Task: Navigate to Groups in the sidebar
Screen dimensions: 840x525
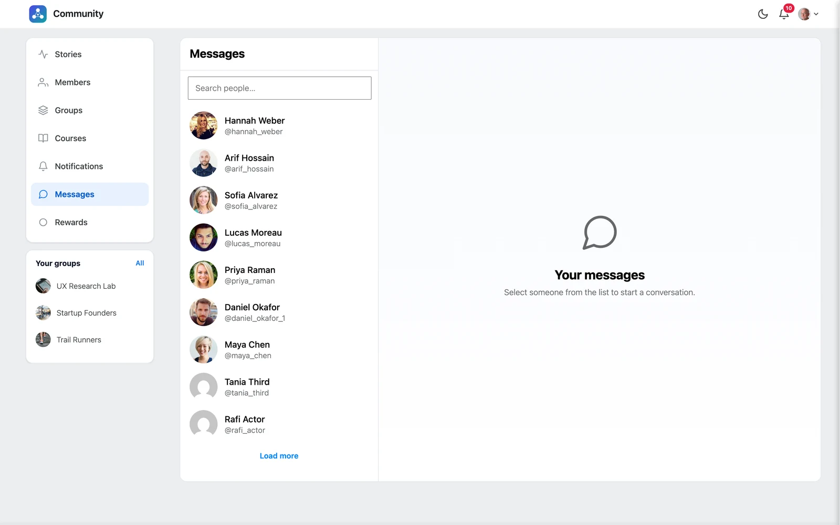Action: [x=90, y=110]
